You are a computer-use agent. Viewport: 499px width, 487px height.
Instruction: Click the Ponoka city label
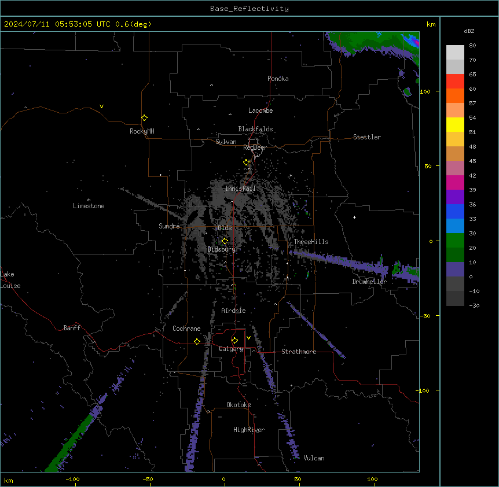click(278, 79)
